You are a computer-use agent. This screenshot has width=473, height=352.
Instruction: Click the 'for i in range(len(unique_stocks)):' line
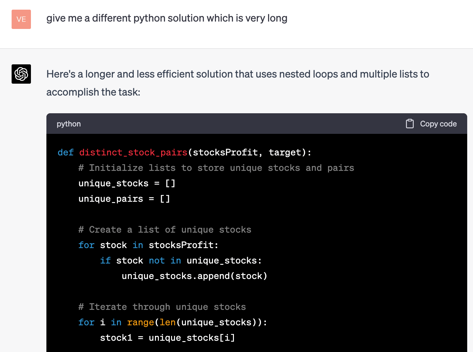click(173, 322)
